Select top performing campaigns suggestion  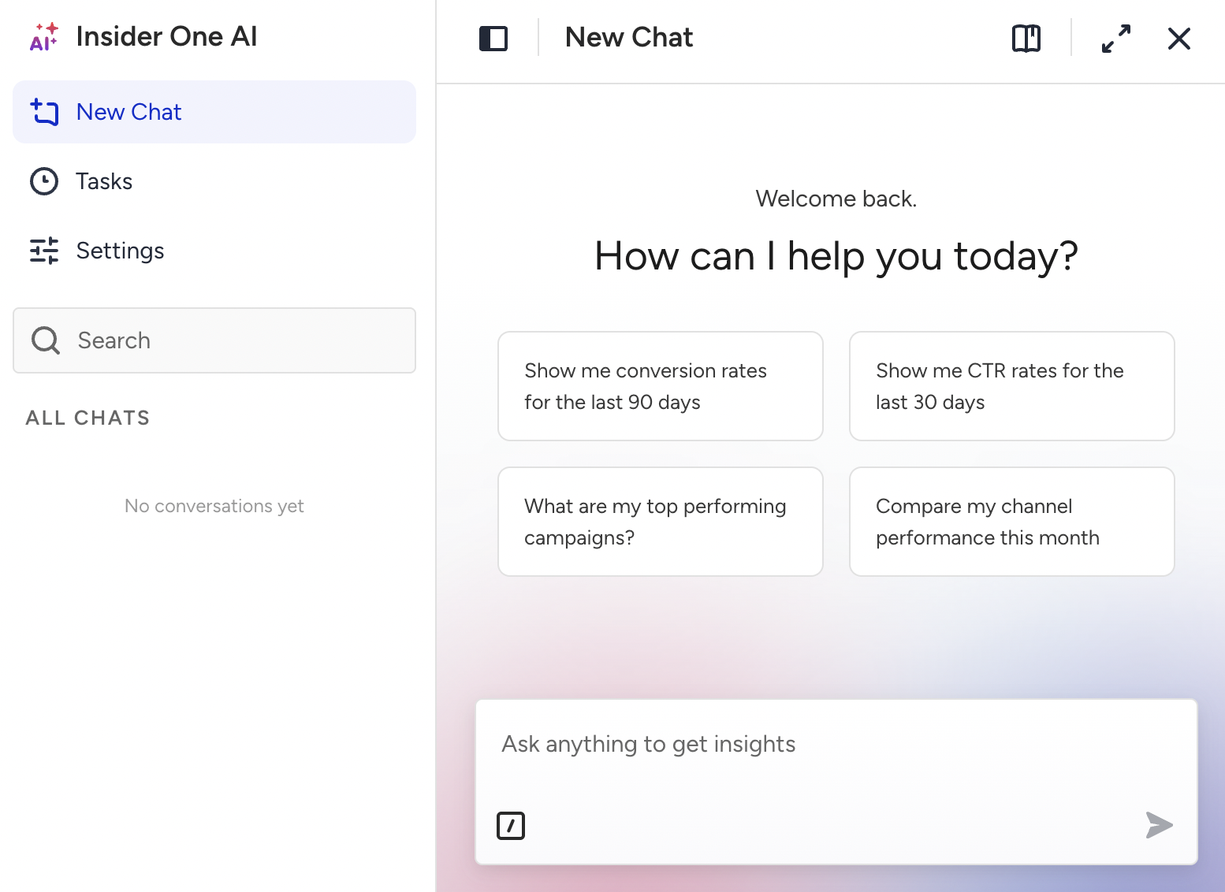661,522
